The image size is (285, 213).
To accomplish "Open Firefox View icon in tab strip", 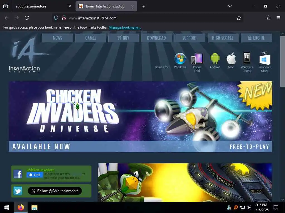I will click(x=6, y=6).
